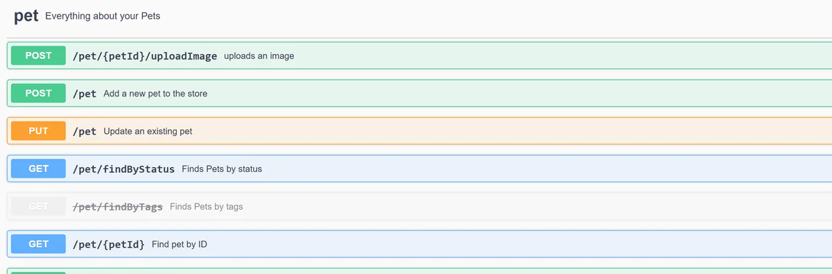The image size is (832, 274).
Task: Click "Everything about your Pets" description
Action: (103, 15)
